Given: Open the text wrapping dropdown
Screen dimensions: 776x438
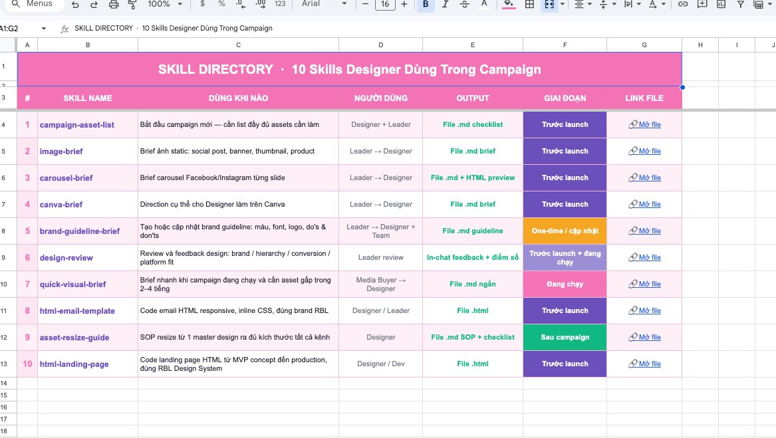Looking at the screenshot, I should [x=632, y=5].
